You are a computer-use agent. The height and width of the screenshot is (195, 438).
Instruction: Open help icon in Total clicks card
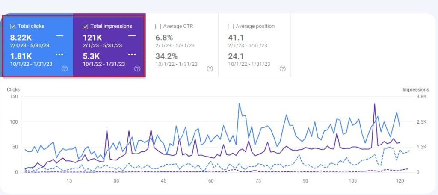65,68
